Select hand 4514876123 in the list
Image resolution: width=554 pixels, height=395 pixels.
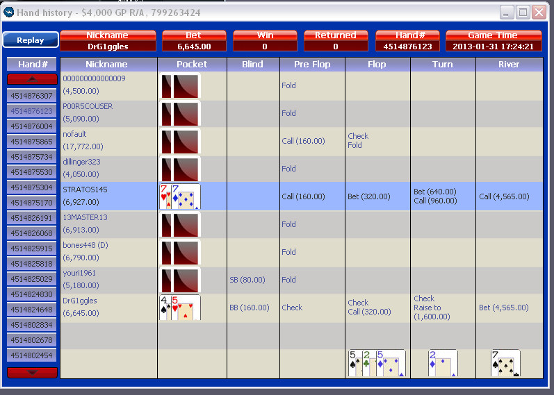click(x=32, y=111)
